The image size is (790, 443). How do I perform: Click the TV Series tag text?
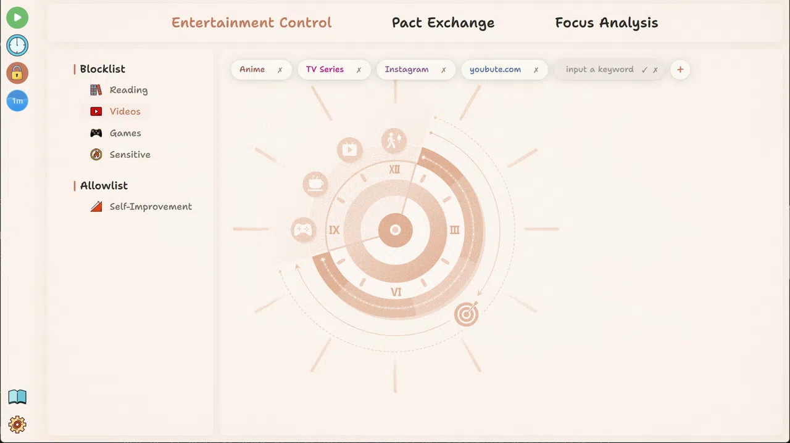[x=325, y=70]
